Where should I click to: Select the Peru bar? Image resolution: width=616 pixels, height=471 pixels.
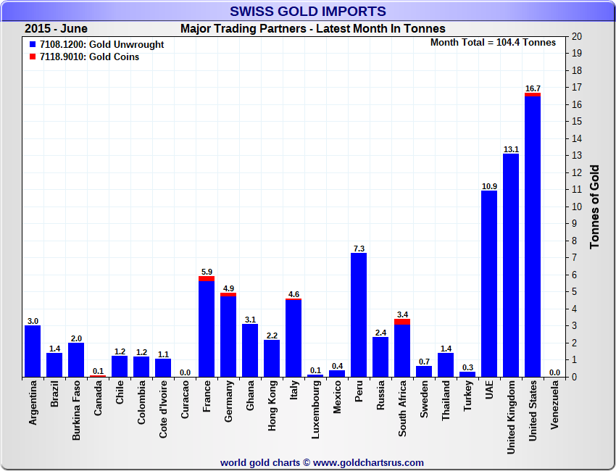coord(359,315)
